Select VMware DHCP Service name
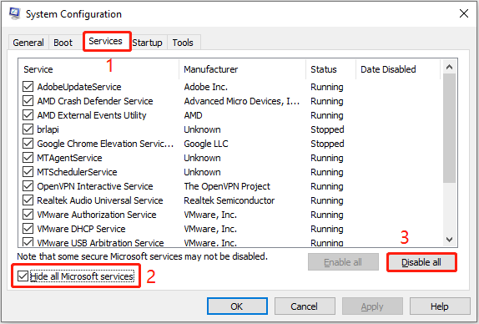Viewport: 479px width, 324px height. (81, 229)
